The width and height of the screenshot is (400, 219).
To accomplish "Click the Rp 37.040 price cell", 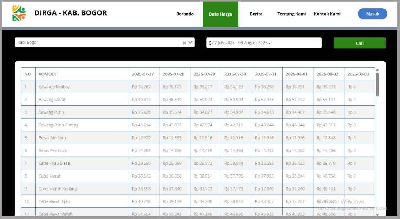I will [x=267, y=189].
